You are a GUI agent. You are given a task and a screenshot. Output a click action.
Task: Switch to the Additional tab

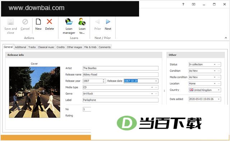coord(20,47)
